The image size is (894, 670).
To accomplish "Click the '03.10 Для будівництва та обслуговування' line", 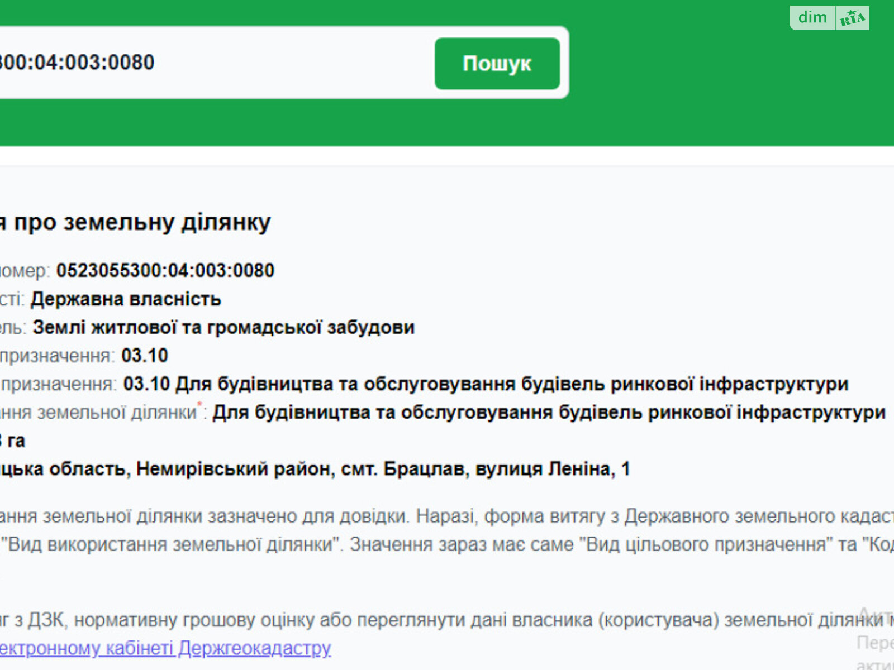I will [x=425, y=384].
